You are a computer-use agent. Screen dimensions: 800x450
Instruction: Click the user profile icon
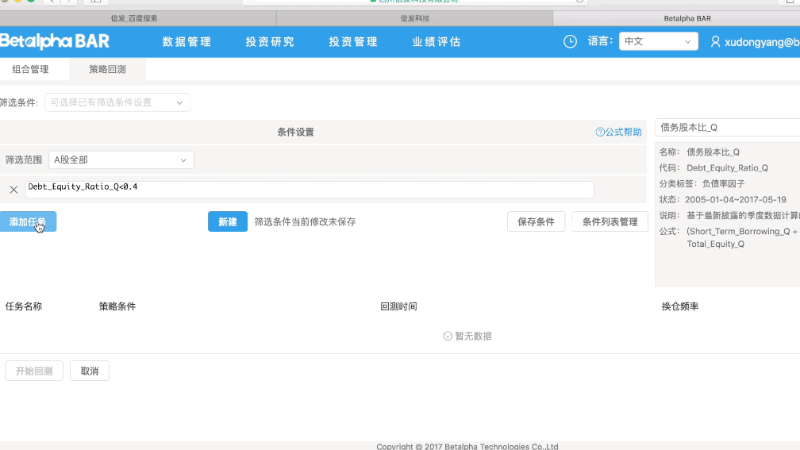click(x=715, y=41)
